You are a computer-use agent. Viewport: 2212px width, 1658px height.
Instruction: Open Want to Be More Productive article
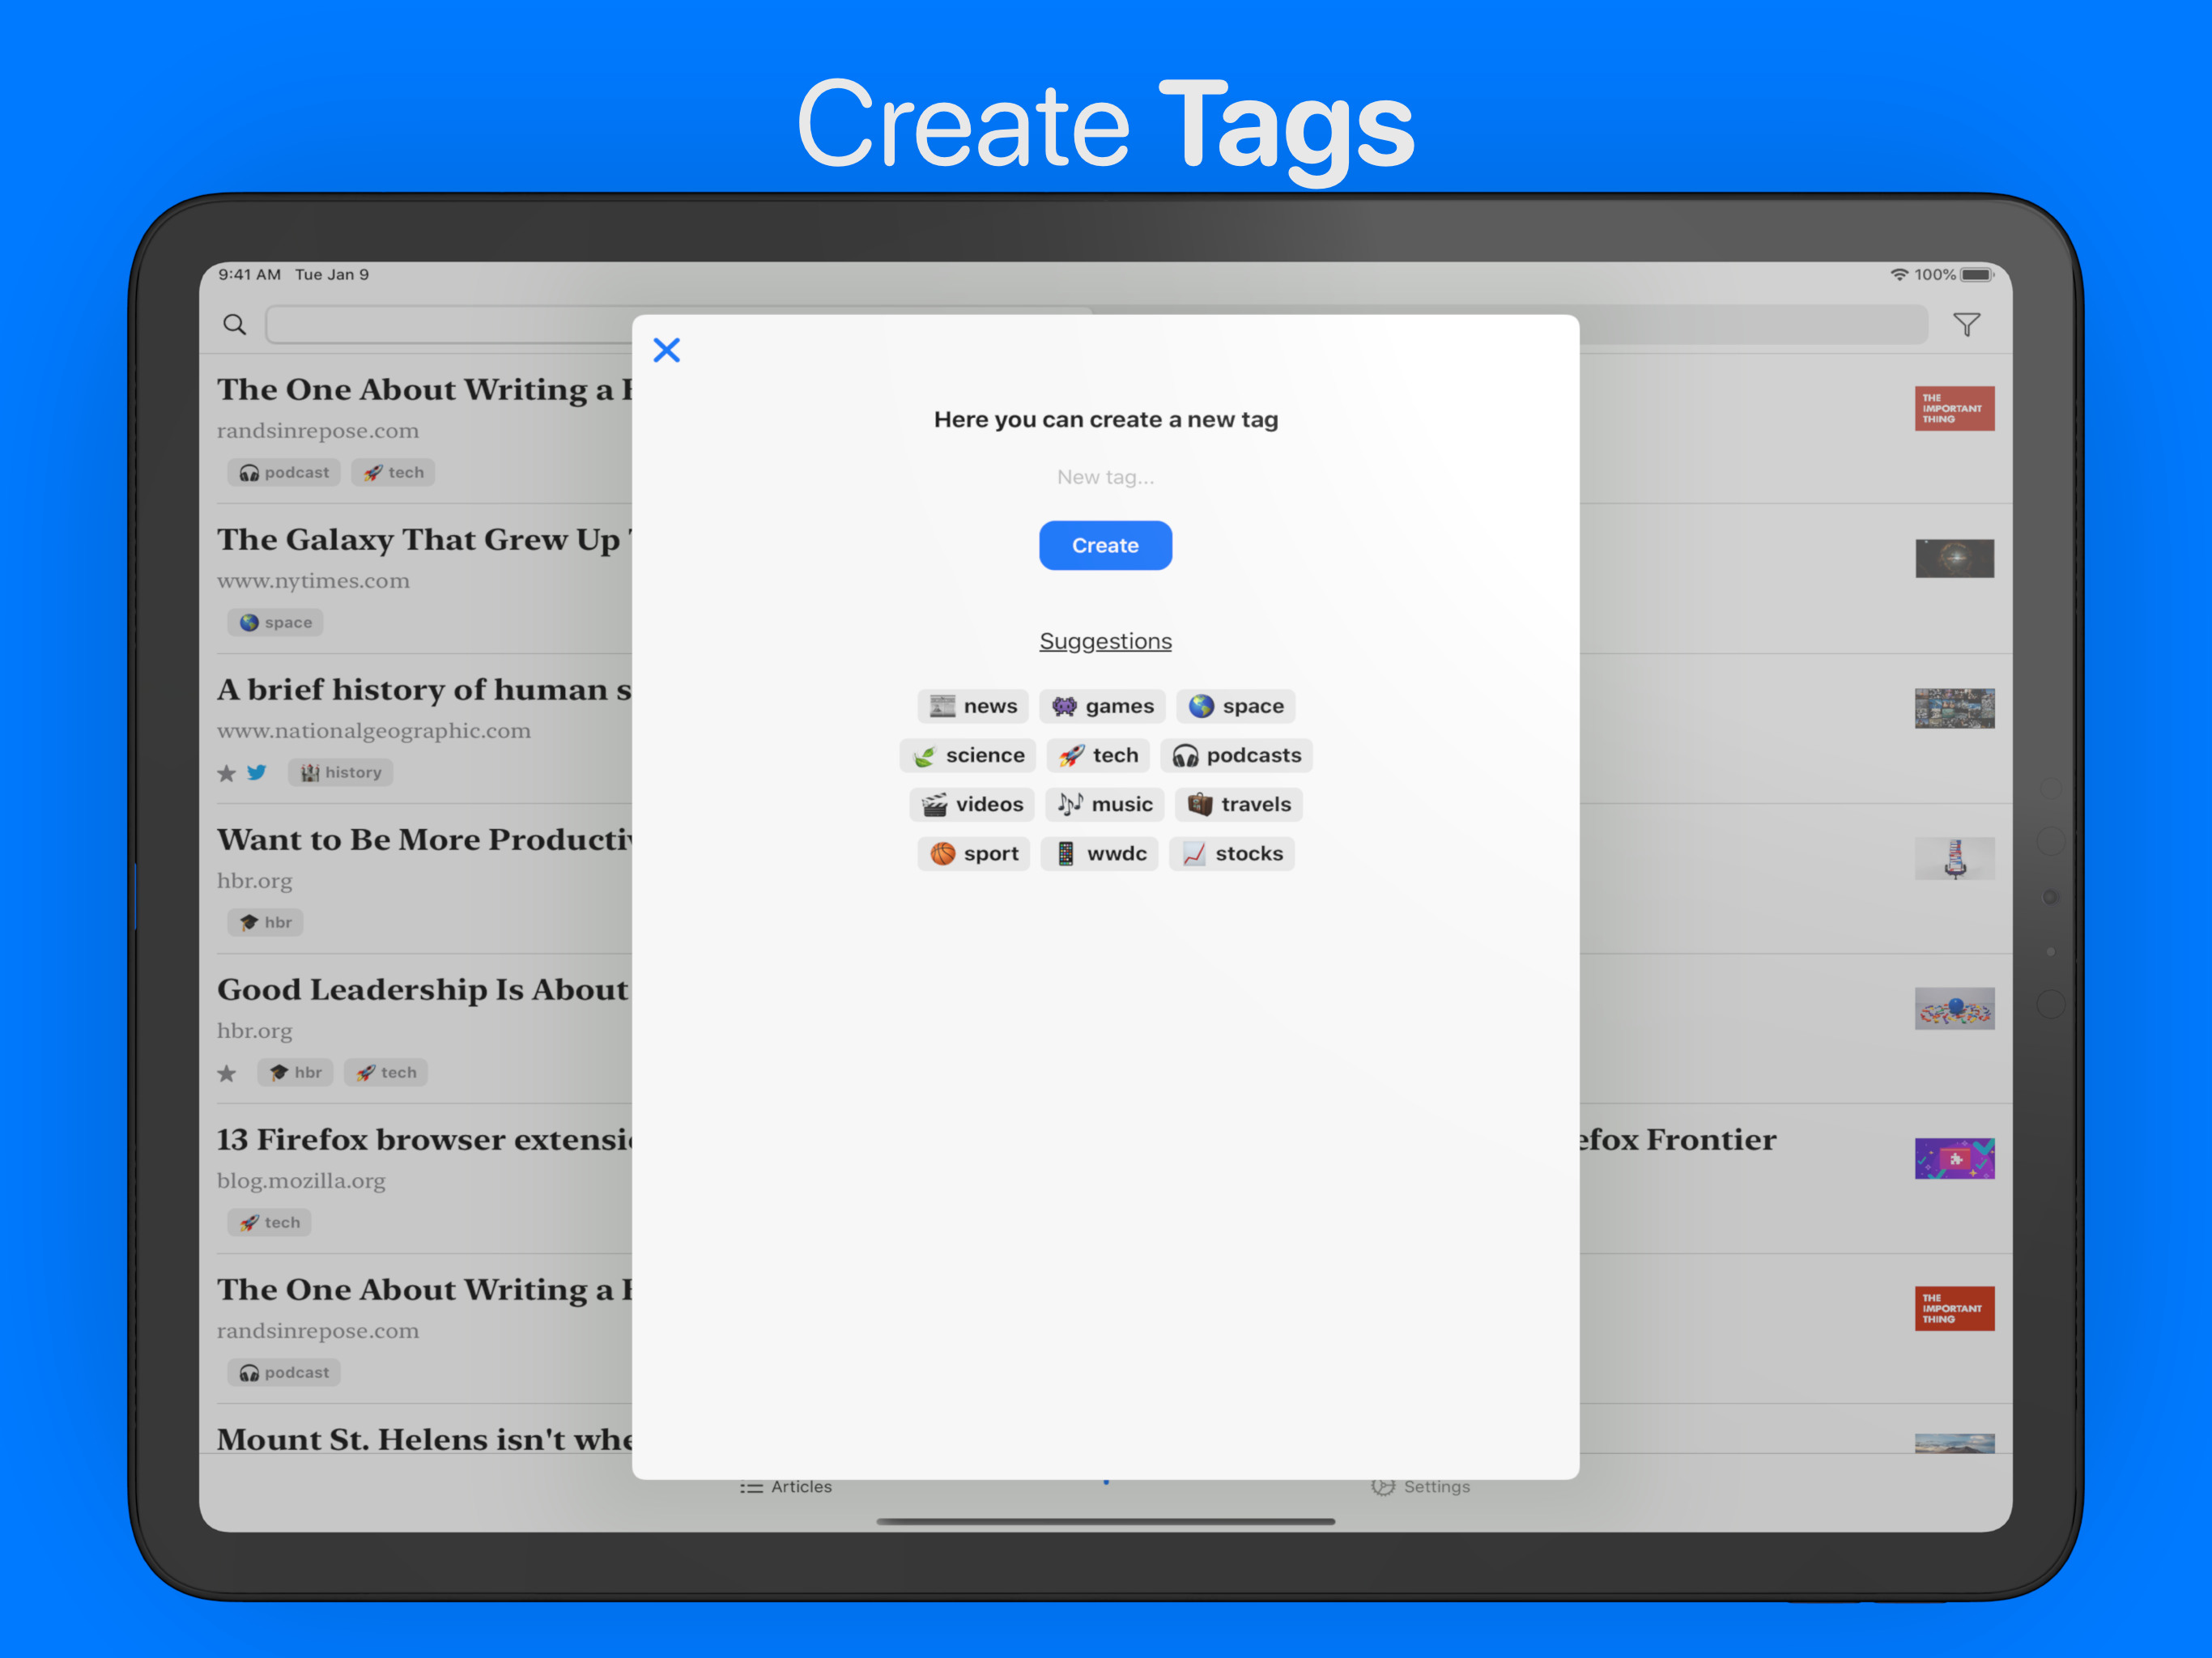(425, 840)
